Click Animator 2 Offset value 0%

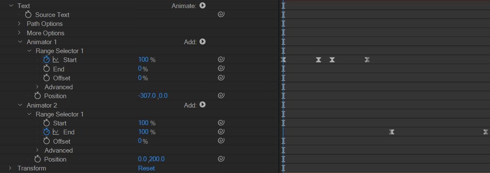[x=143, y=141]
